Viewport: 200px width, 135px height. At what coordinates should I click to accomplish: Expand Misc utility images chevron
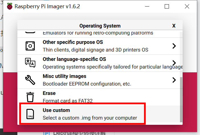(x=174, y=80)
